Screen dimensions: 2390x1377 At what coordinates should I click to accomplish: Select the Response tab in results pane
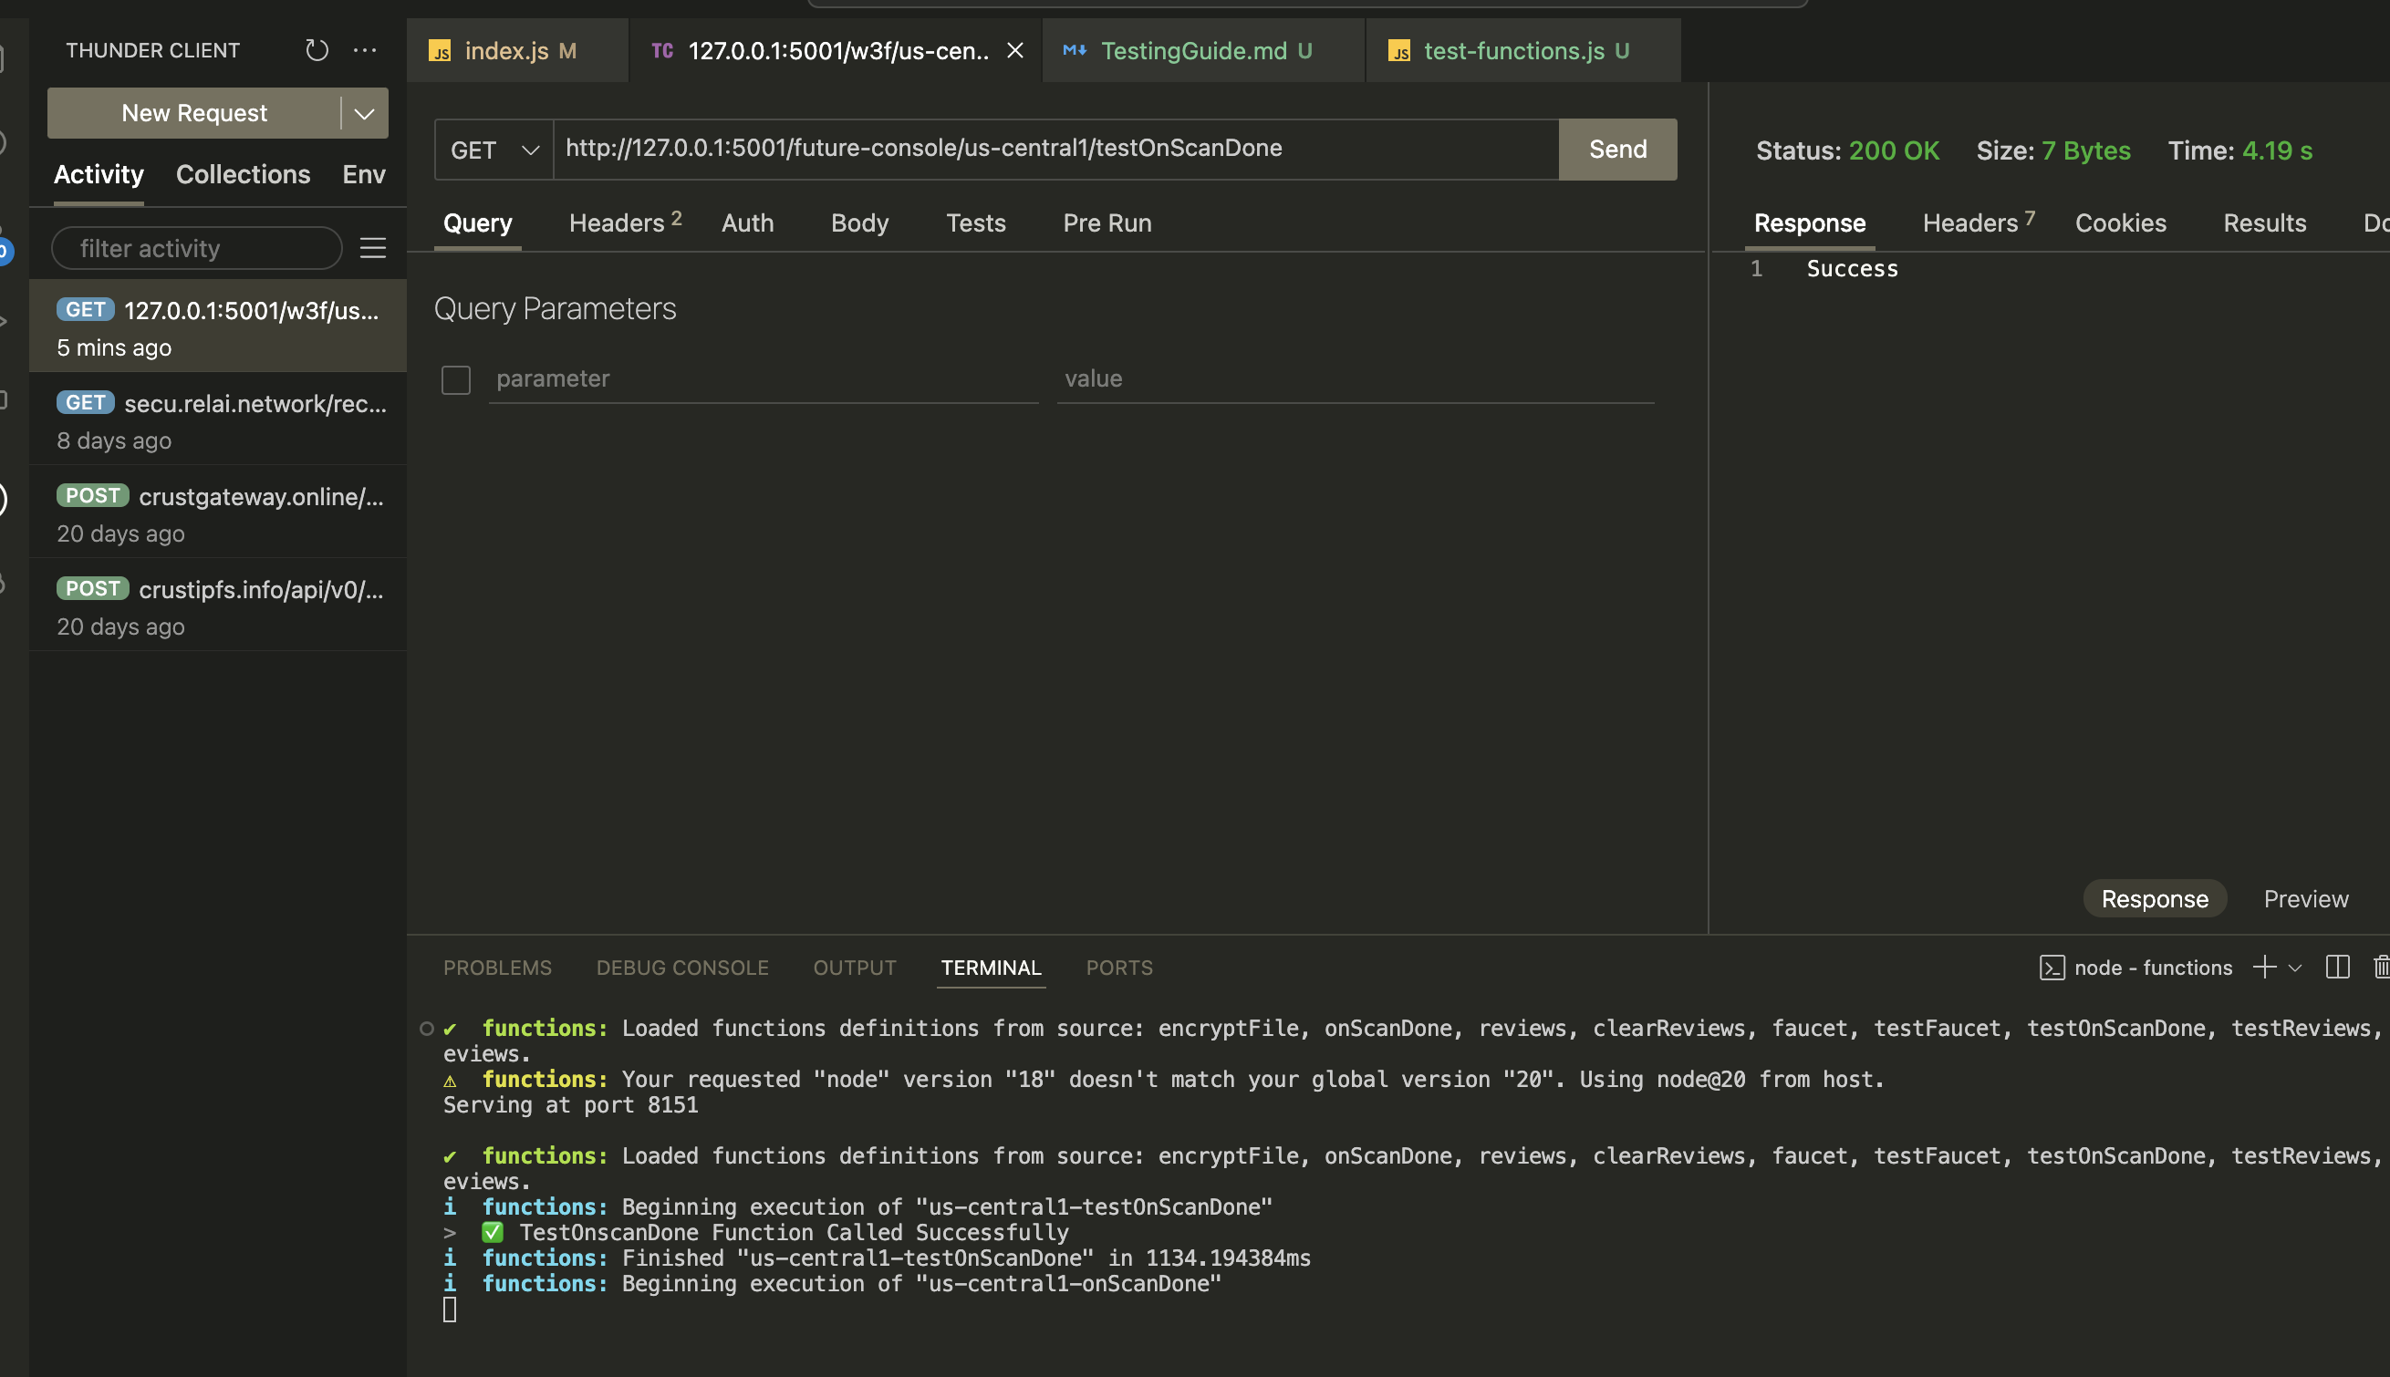(x=1808, y=223)
